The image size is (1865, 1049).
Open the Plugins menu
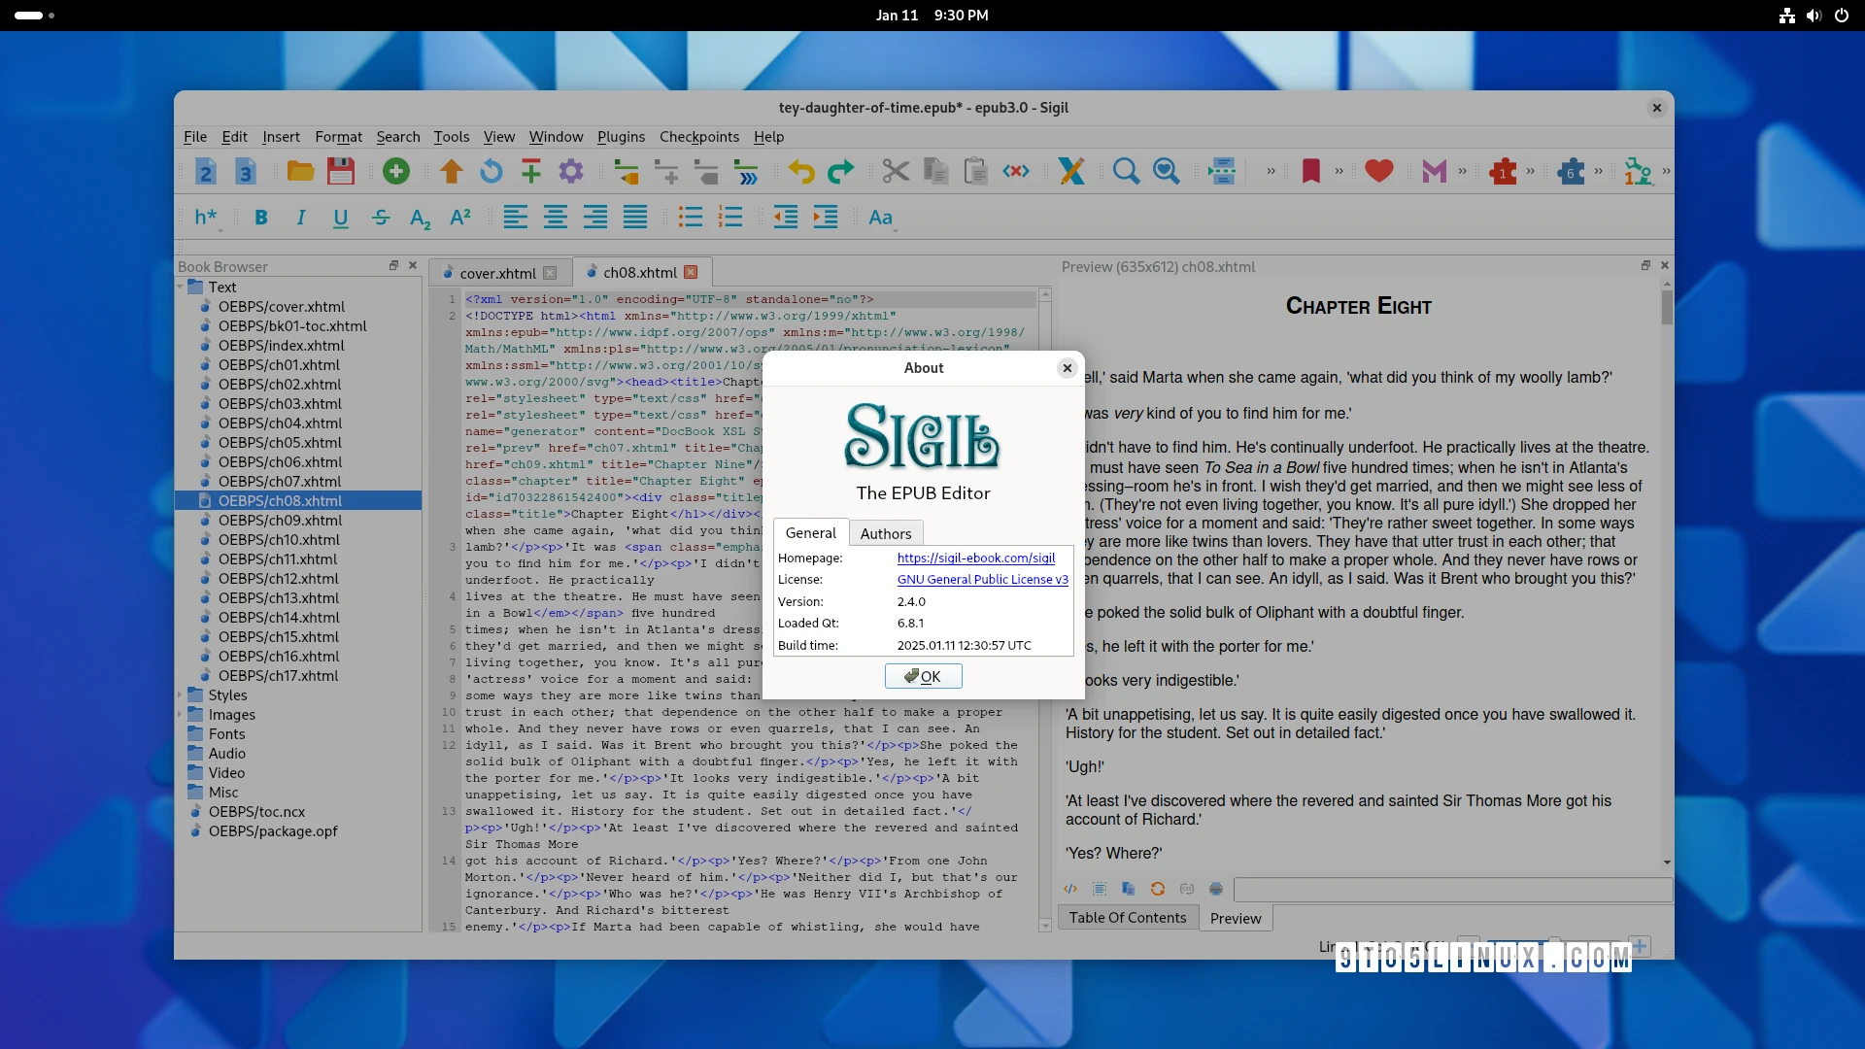(621, 137)
